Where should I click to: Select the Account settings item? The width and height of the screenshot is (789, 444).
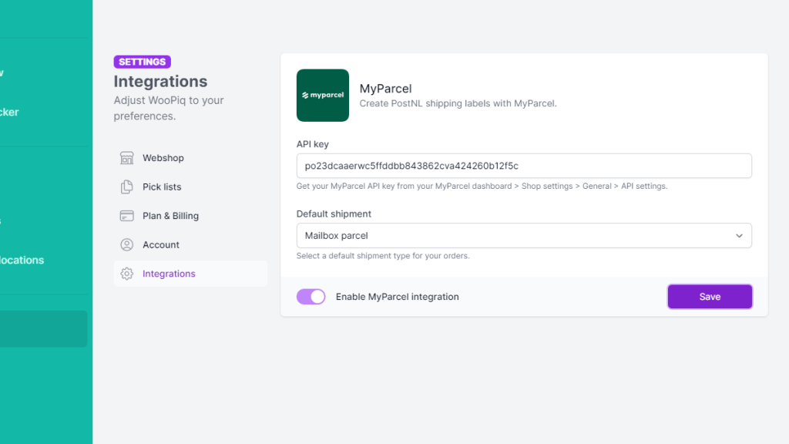coord(191,244)
